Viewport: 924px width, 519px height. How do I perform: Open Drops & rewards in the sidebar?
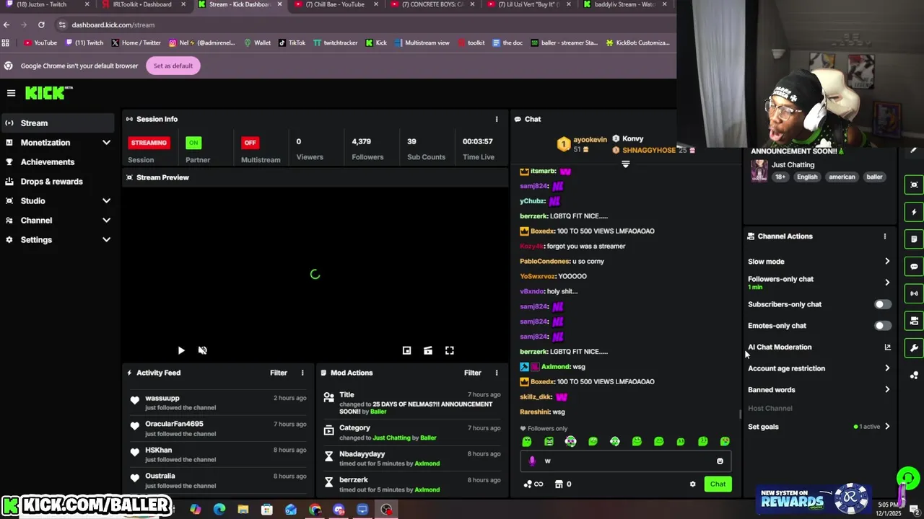point(57,182)
